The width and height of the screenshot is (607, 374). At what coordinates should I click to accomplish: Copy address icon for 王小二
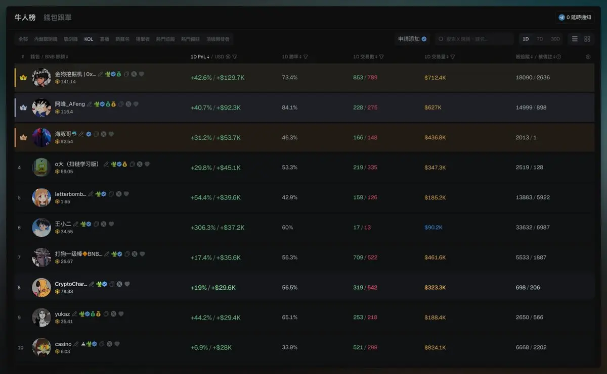coord(96,224)
